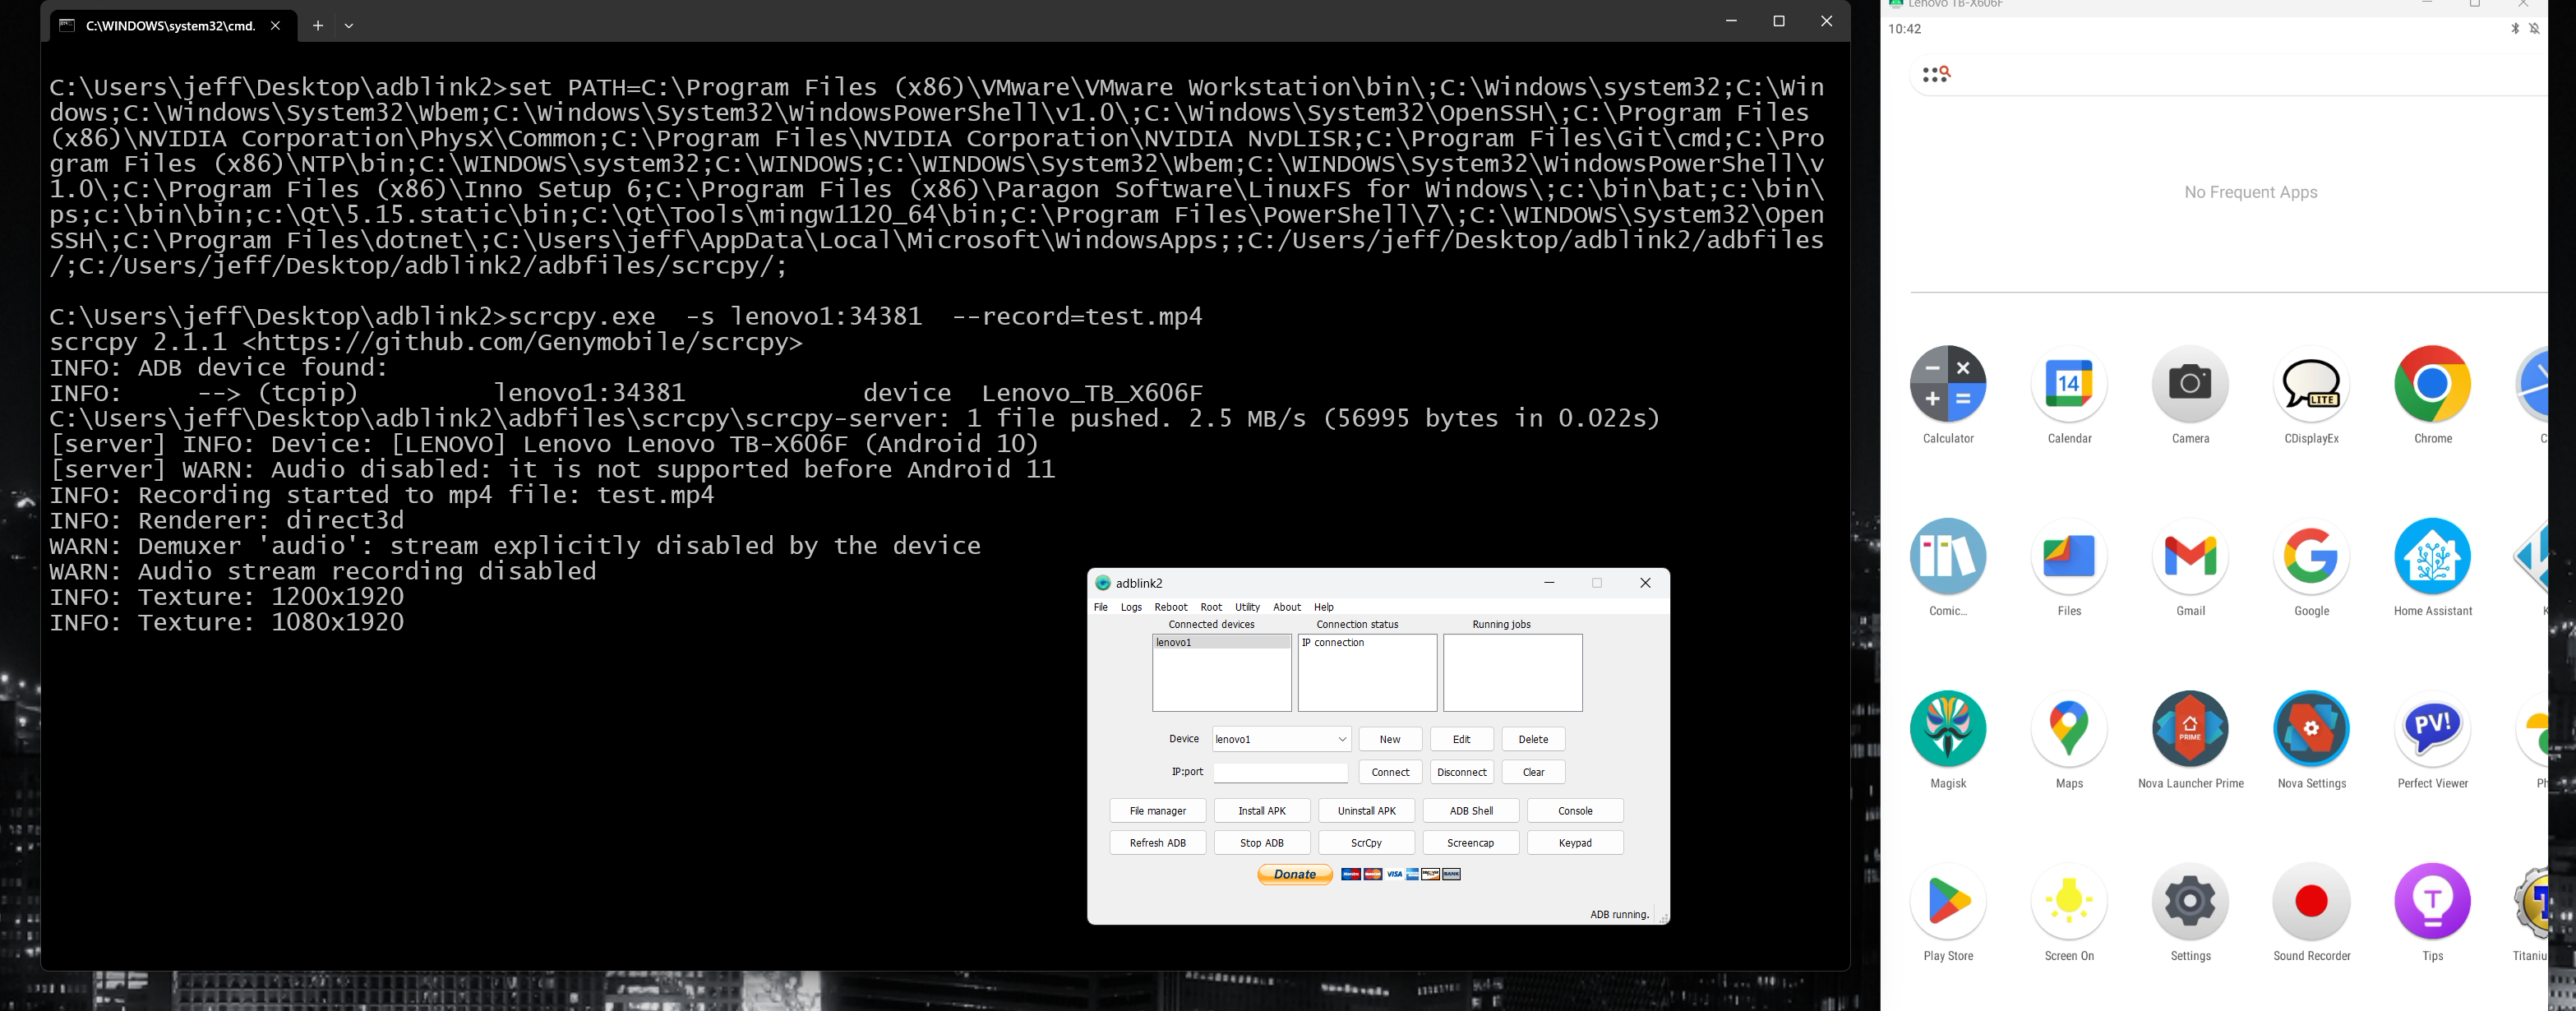Open the File menu in adblink2
The image size is (2576, 1011).
pos(1100,607)
